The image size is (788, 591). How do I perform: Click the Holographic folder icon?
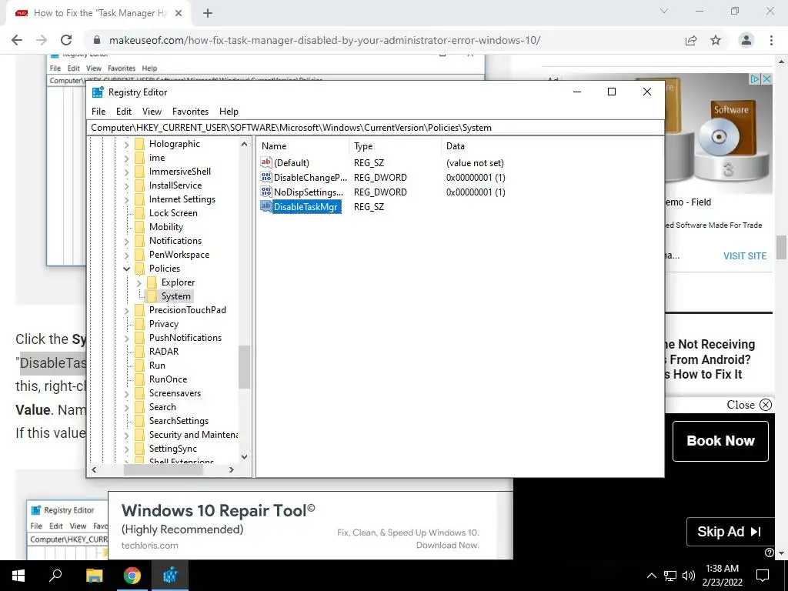click(x=140, y=144)
